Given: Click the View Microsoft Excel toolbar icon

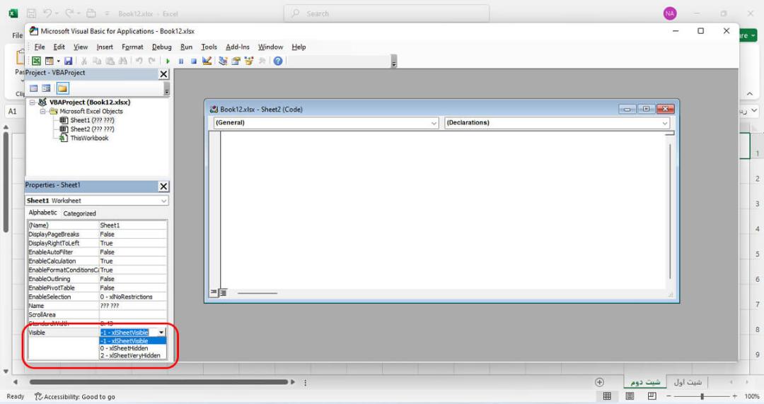Looking at the screenshot, I should [x=37, y=61].
